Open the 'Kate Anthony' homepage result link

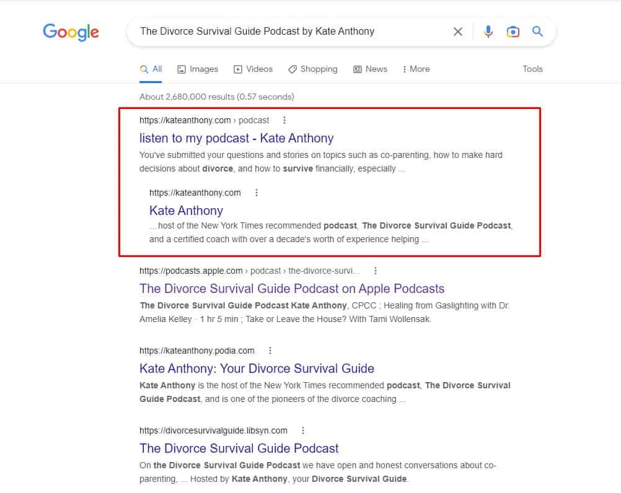tap(186, 211)
